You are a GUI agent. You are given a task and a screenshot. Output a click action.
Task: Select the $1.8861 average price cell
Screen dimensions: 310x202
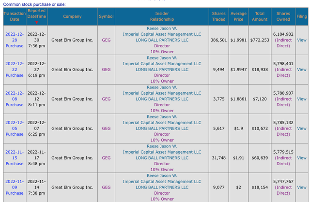pos(238,99)
